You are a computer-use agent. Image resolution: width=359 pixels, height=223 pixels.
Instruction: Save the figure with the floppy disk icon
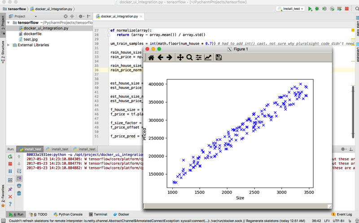(219, 58)
